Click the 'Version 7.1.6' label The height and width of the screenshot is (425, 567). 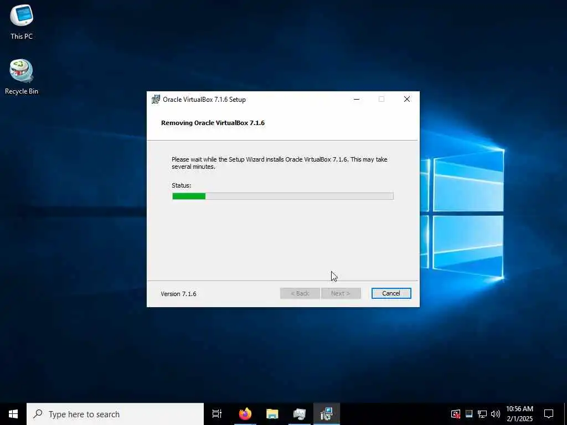click(x=178, y=294)
